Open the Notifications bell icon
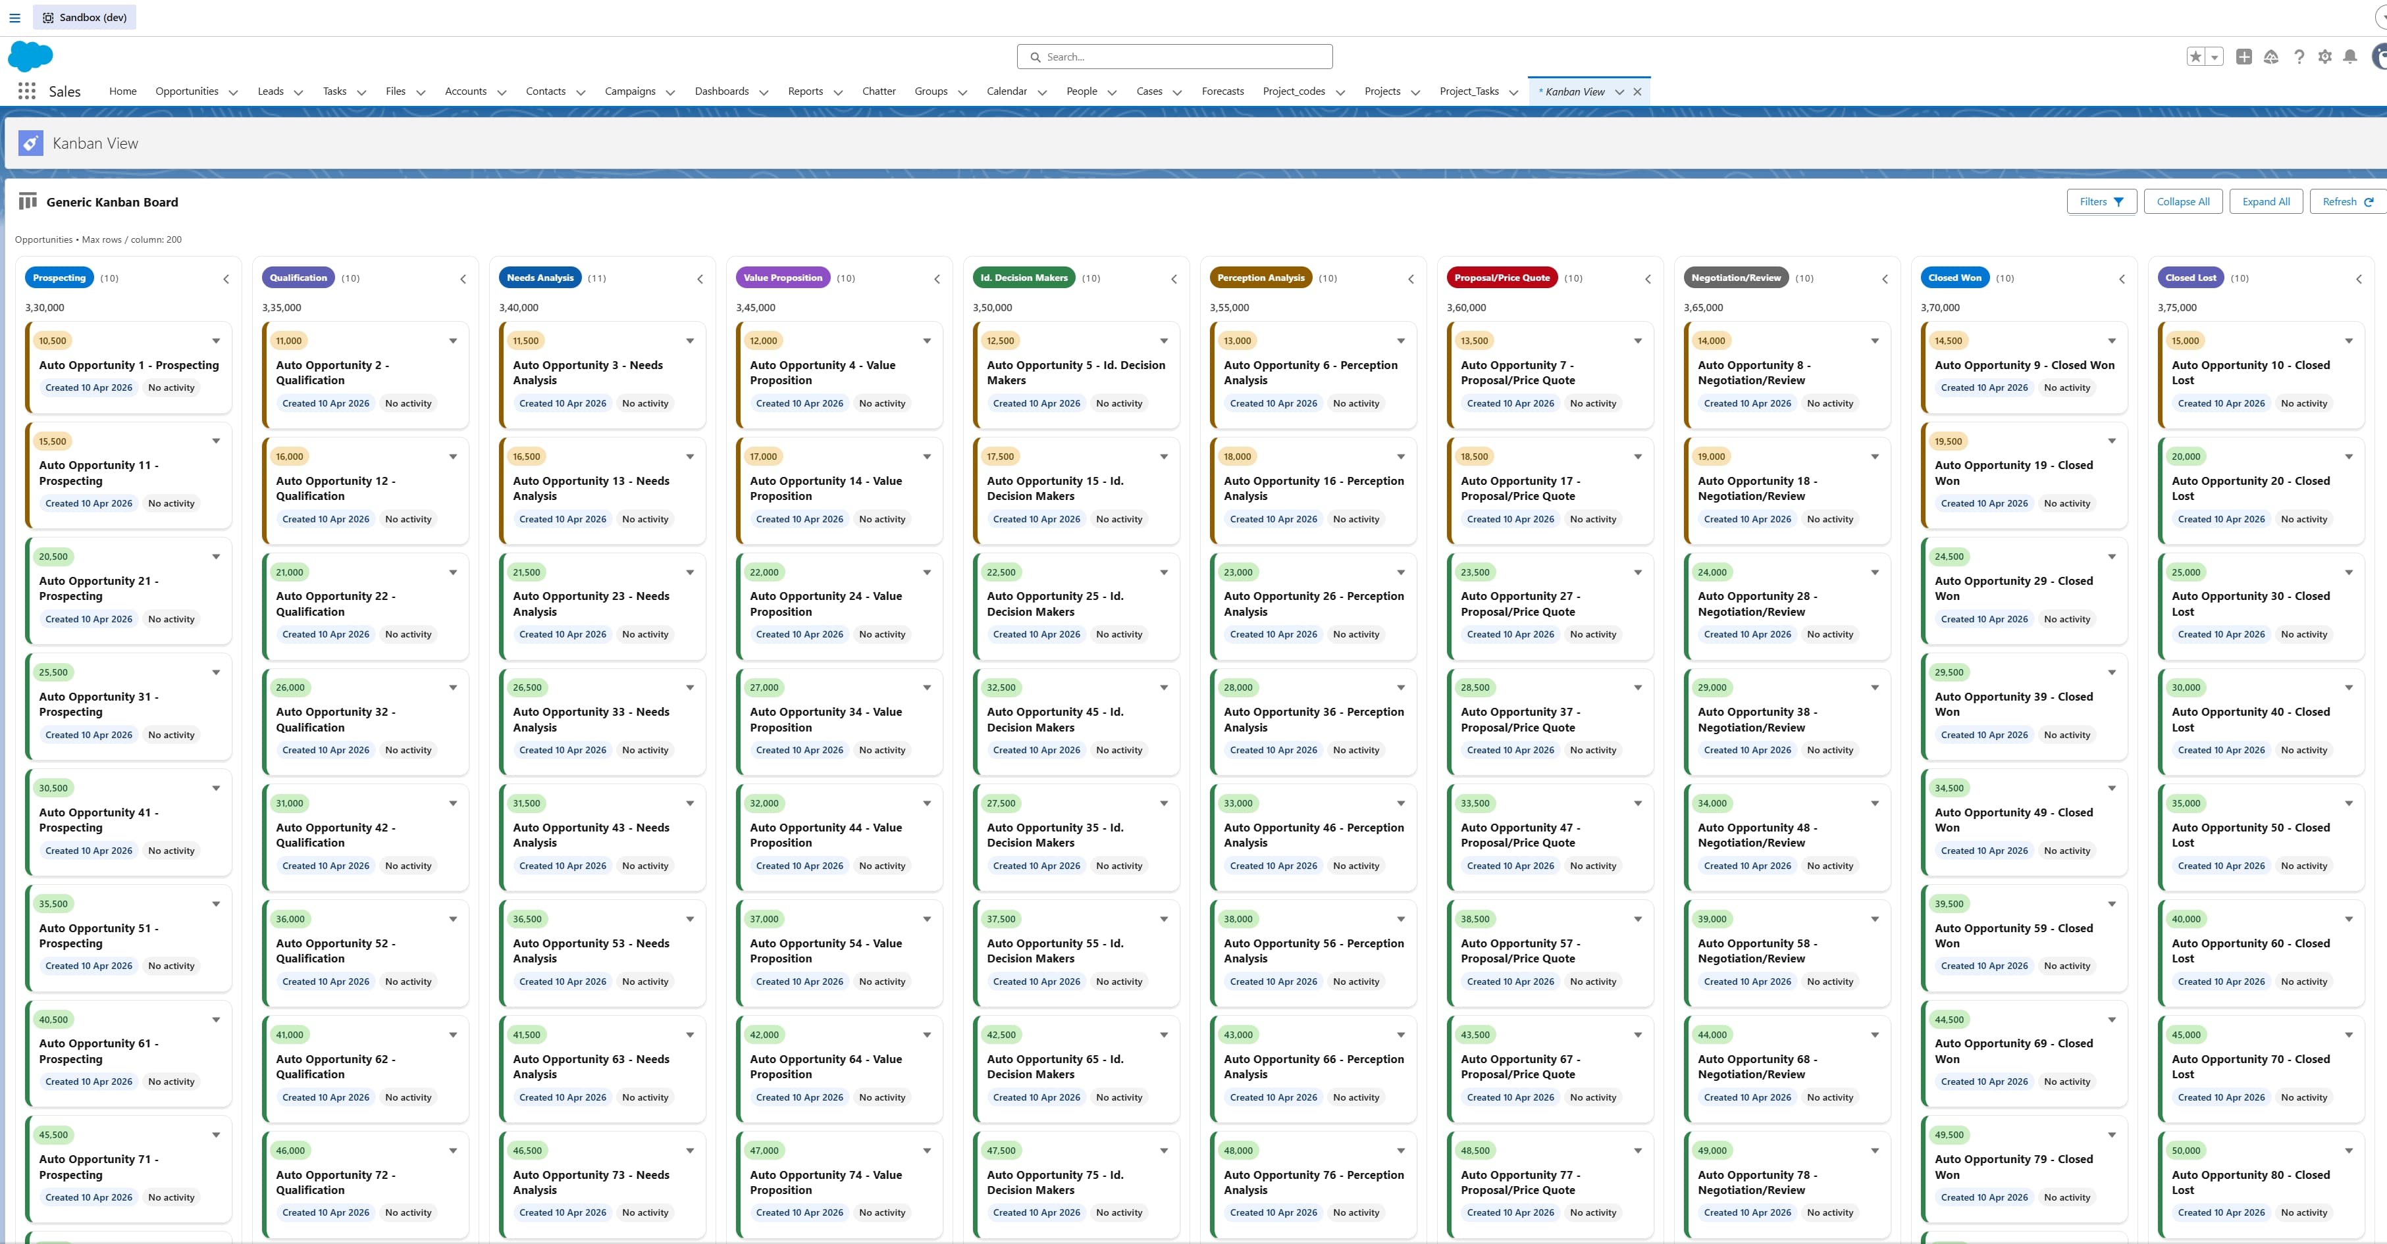Image resolution: width=2387 pixels, height=1244 pixels. coord(2350,57)
